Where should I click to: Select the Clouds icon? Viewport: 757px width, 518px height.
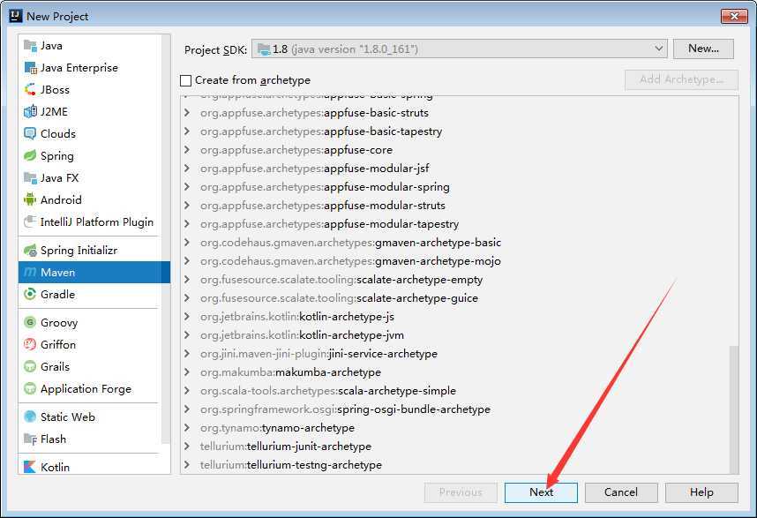30,134
